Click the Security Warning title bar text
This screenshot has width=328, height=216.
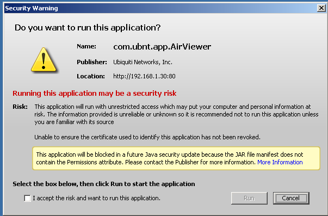[x=32, y=8]
